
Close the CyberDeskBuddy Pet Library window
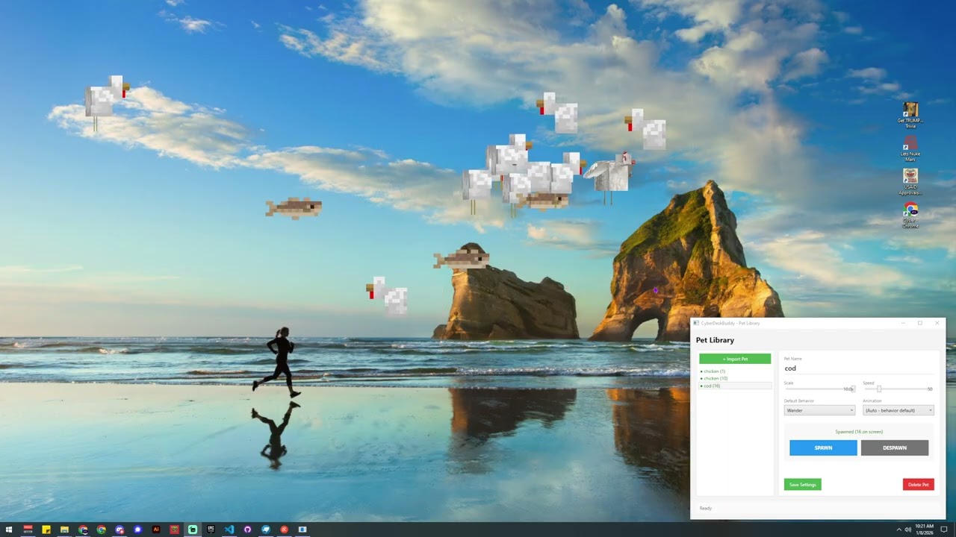[x=937, y=323]
